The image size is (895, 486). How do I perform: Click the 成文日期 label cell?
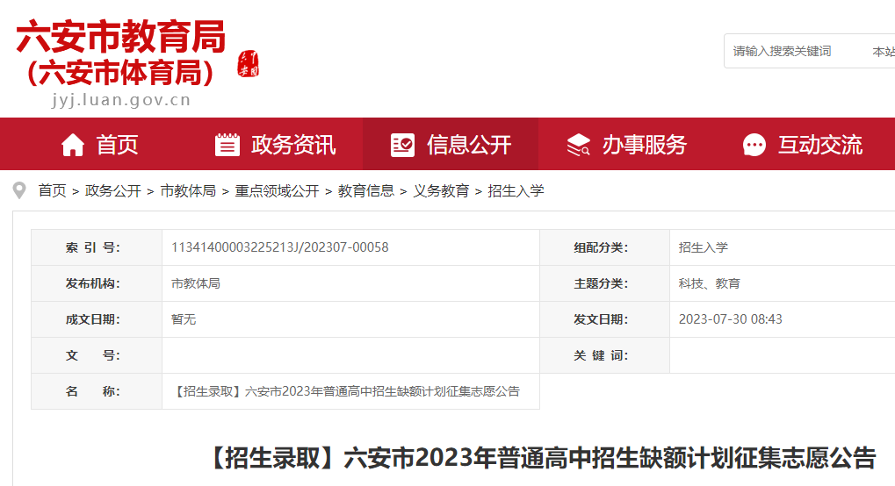97,319
